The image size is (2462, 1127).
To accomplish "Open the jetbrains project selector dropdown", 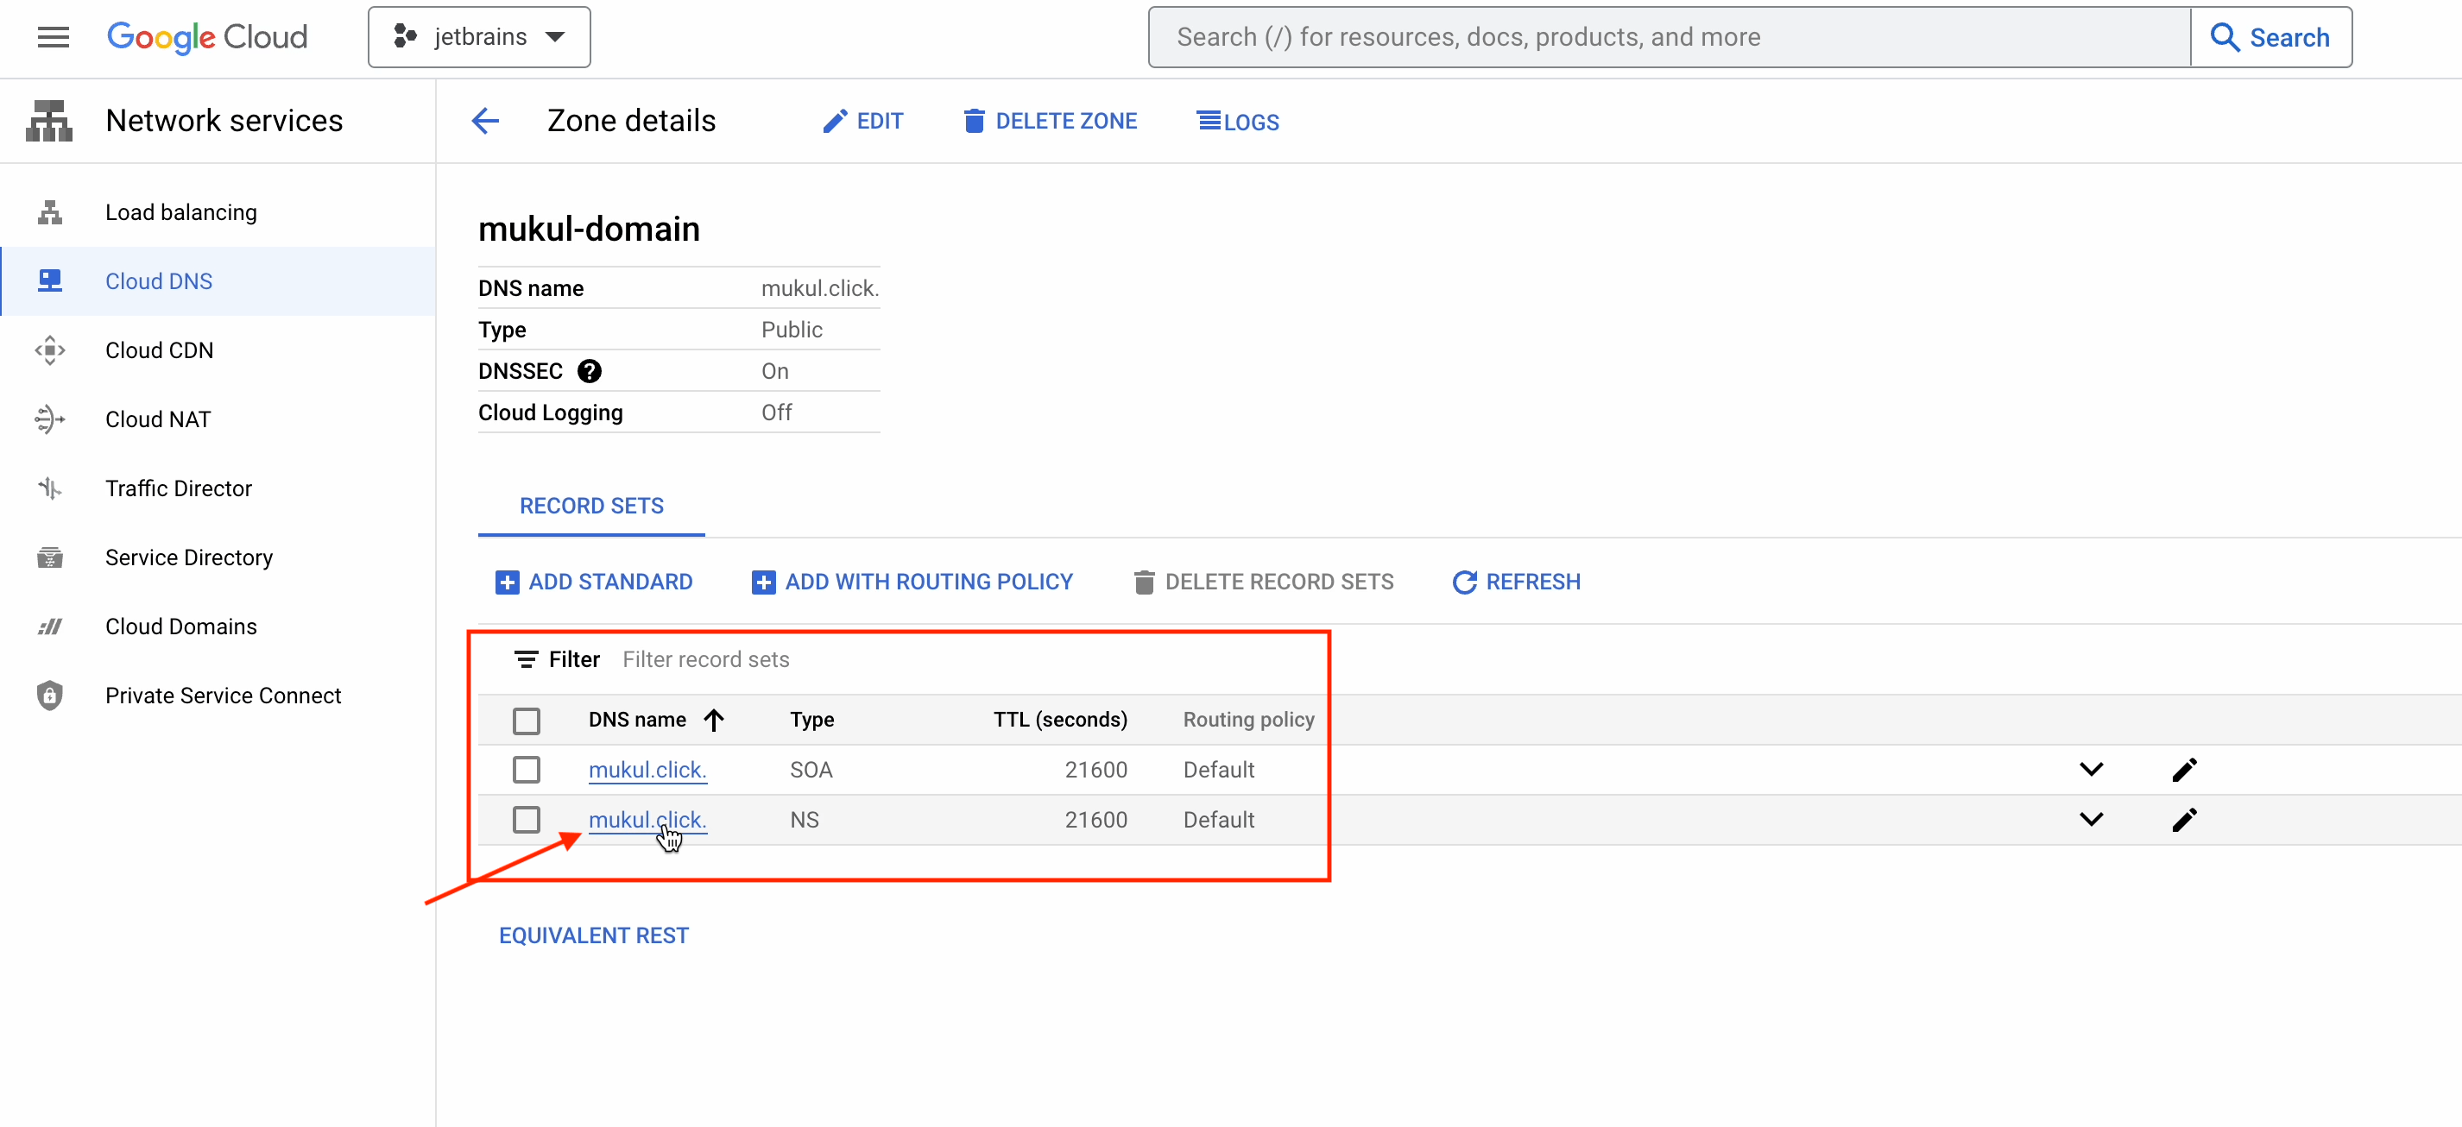I will click(x=479, y=37).
